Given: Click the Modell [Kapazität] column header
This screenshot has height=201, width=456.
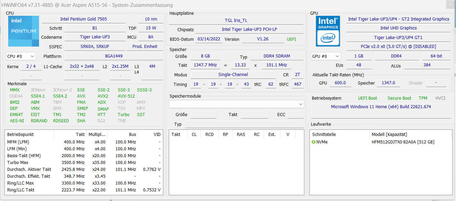Looking at the screenshot, I should click(x=411, y=135).
